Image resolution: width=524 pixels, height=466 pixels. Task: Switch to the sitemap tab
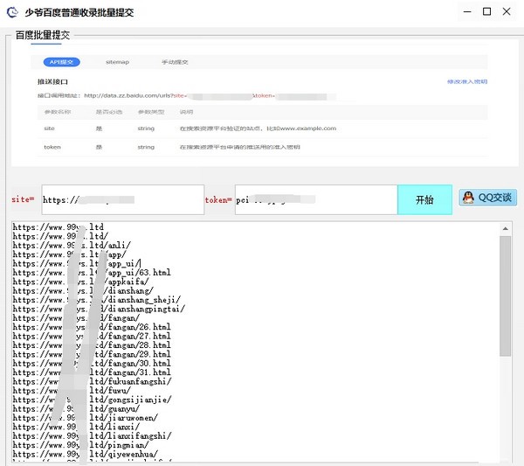117,62
